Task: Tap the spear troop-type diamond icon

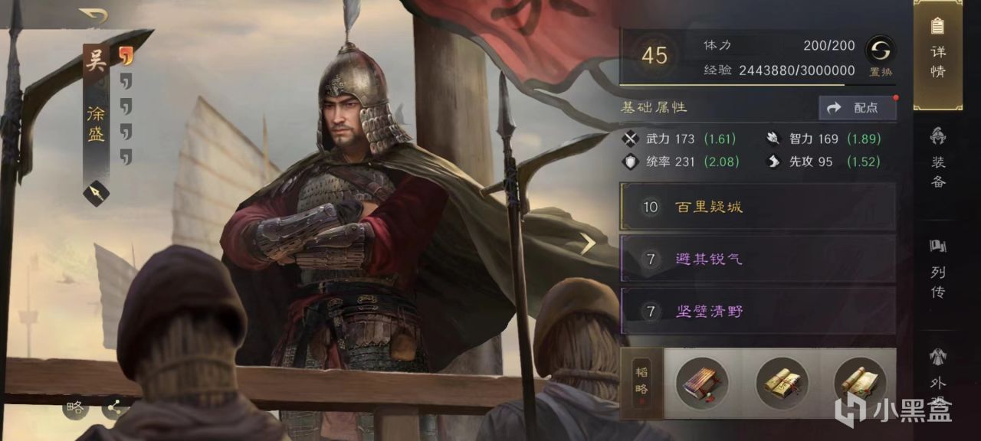Action: [96, 193]
